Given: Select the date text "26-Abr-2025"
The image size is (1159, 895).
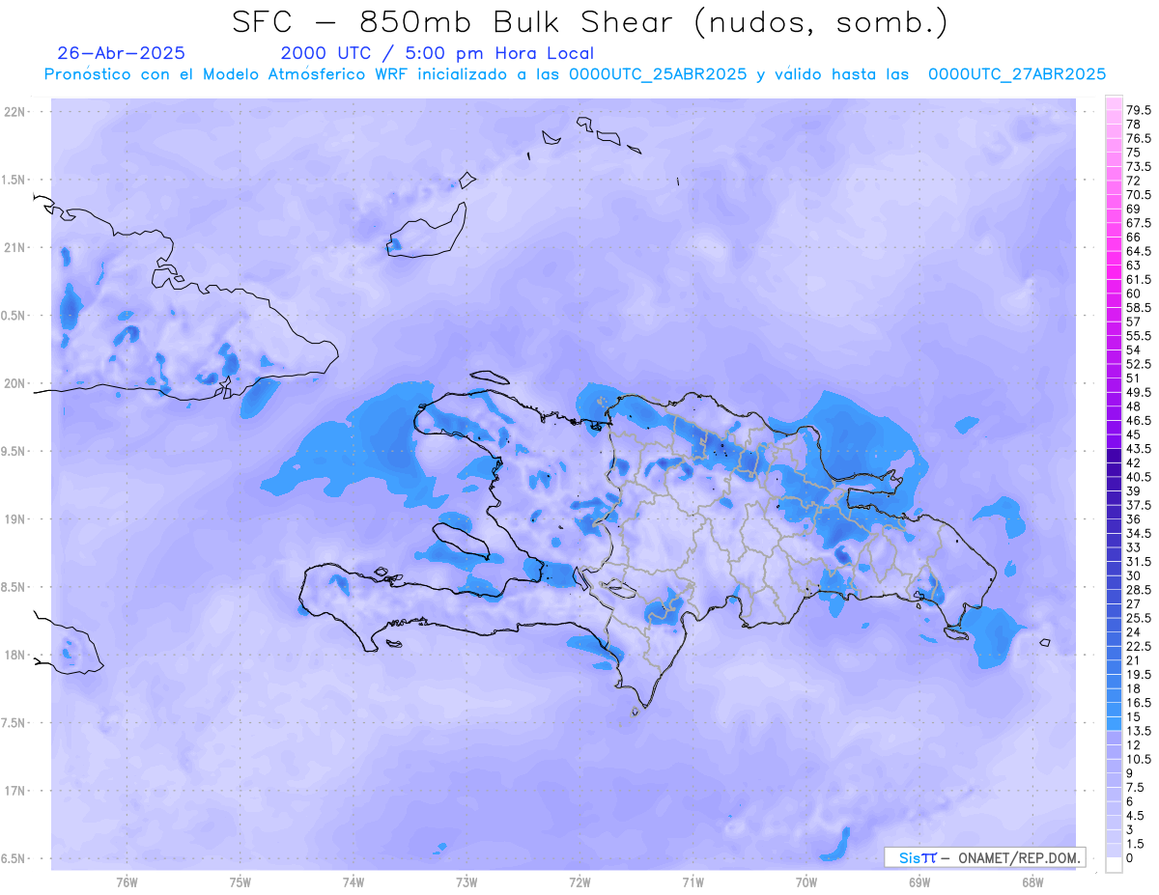Looking at the screenshot, I should 121,53.
